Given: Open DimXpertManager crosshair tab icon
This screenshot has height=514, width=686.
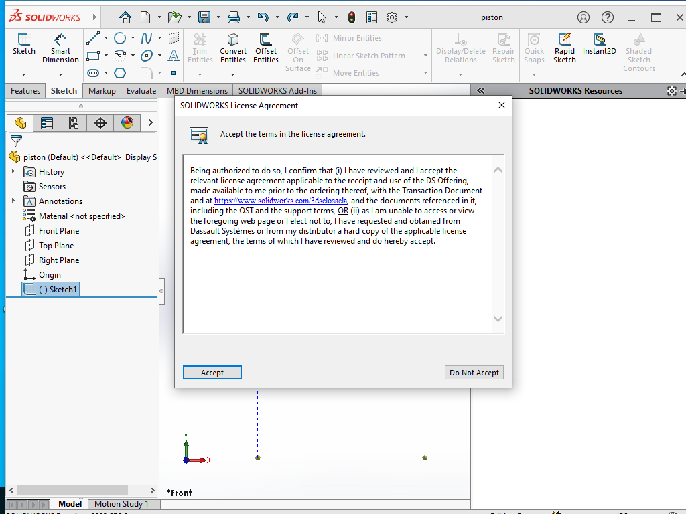Looking at the screenshot, I should [x=100, y=123].
